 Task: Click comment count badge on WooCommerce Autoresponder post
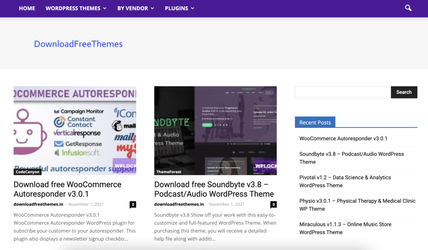tap(132, 204)
